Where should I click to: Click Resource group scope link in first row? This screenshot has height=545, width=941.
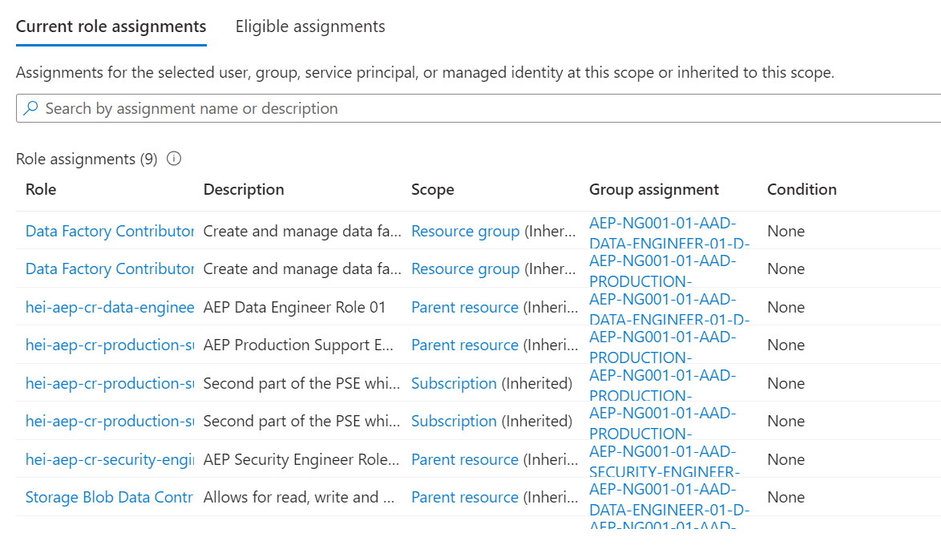click(x=465, y=231)
